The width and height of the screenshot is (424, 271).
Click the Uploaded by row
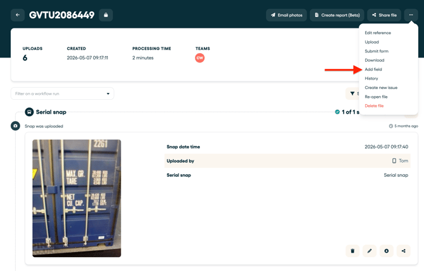tap(287, 161)
